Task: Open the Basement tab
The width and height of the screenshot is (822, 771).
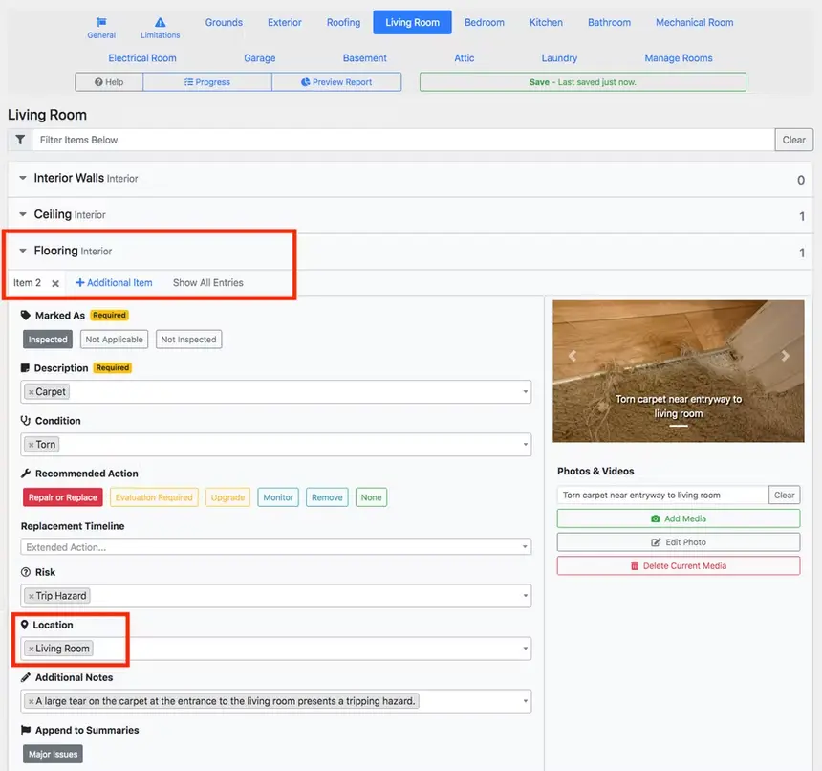Action: point(364,58)
